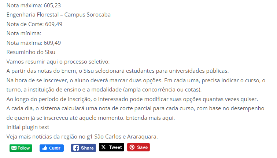
Task: Click the X logo on the Tweet button
Action: click(x=104, y=147)
